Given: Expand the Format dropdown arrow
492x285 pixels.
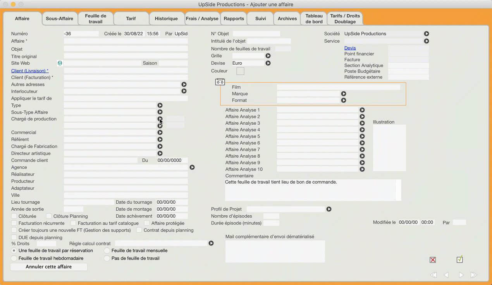Looking at the screenshot, I should tap(344, 100).
